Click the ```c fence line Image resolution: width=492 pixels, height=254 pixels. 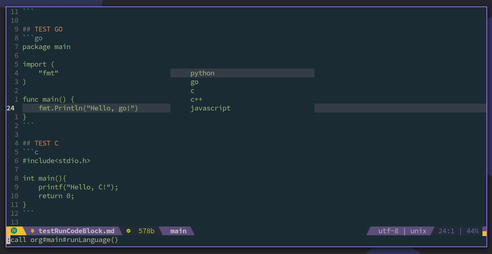(x=30, y=152)
